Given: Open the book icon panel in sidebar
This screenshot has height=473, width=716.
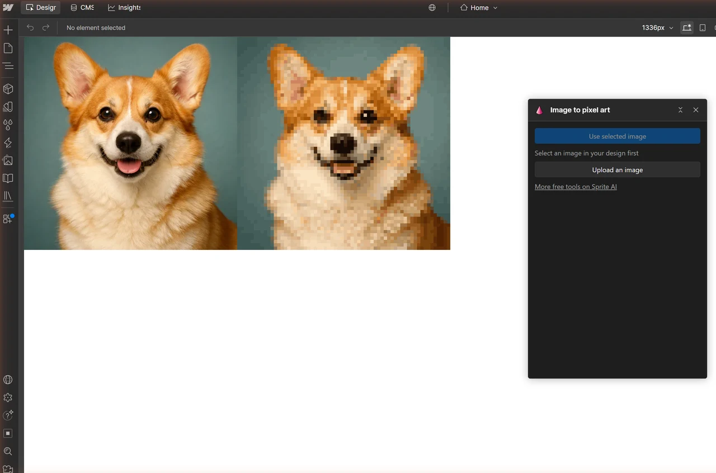Looking at the screenshot, I should (x=8, y=178).
